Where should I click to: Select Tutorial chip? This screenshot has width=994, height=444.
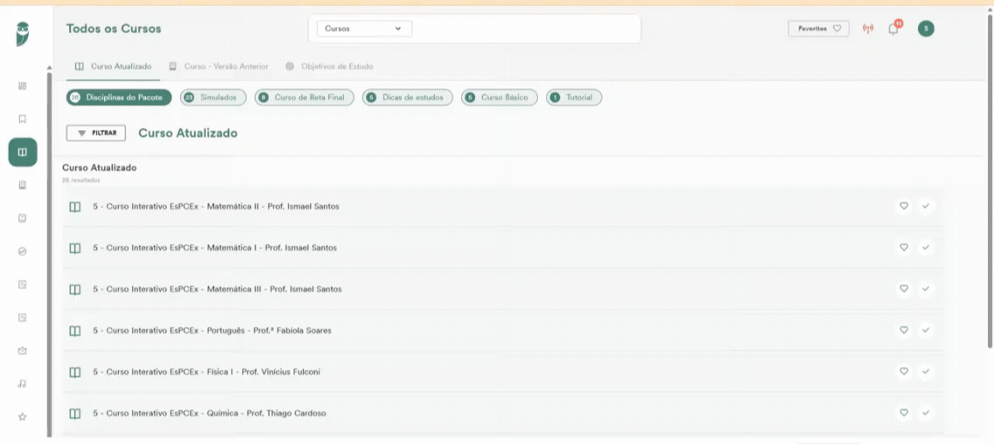pyautogui.click(x=574, y=98)
